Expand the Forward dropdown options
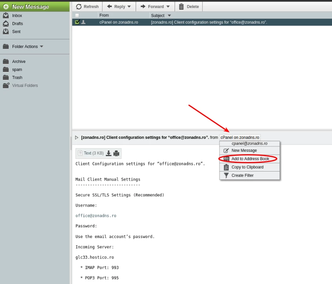Viewport: 332px width, 284px height. pyautogui.click(x=168, y=7)
